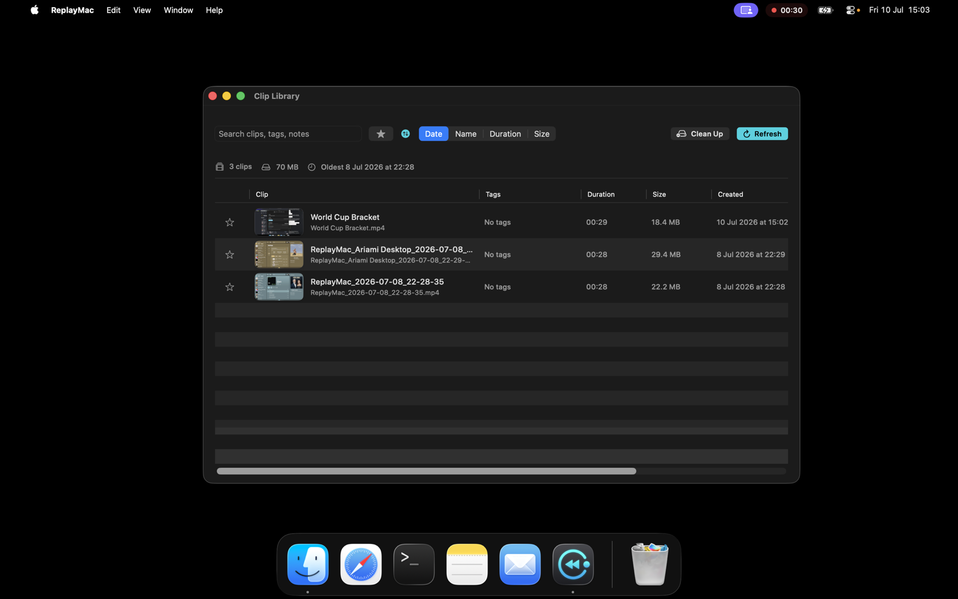958x599 pixels.
Task: Select the 'World Cup Bracket' title text
Action: pos(345,217)
